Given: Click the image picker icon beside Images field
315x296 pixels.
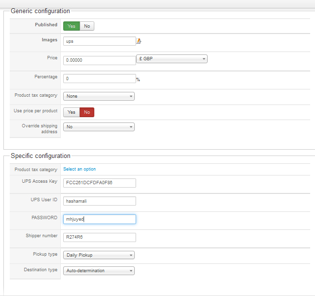Looking at the screenshot, I should (x=139, y=41).
